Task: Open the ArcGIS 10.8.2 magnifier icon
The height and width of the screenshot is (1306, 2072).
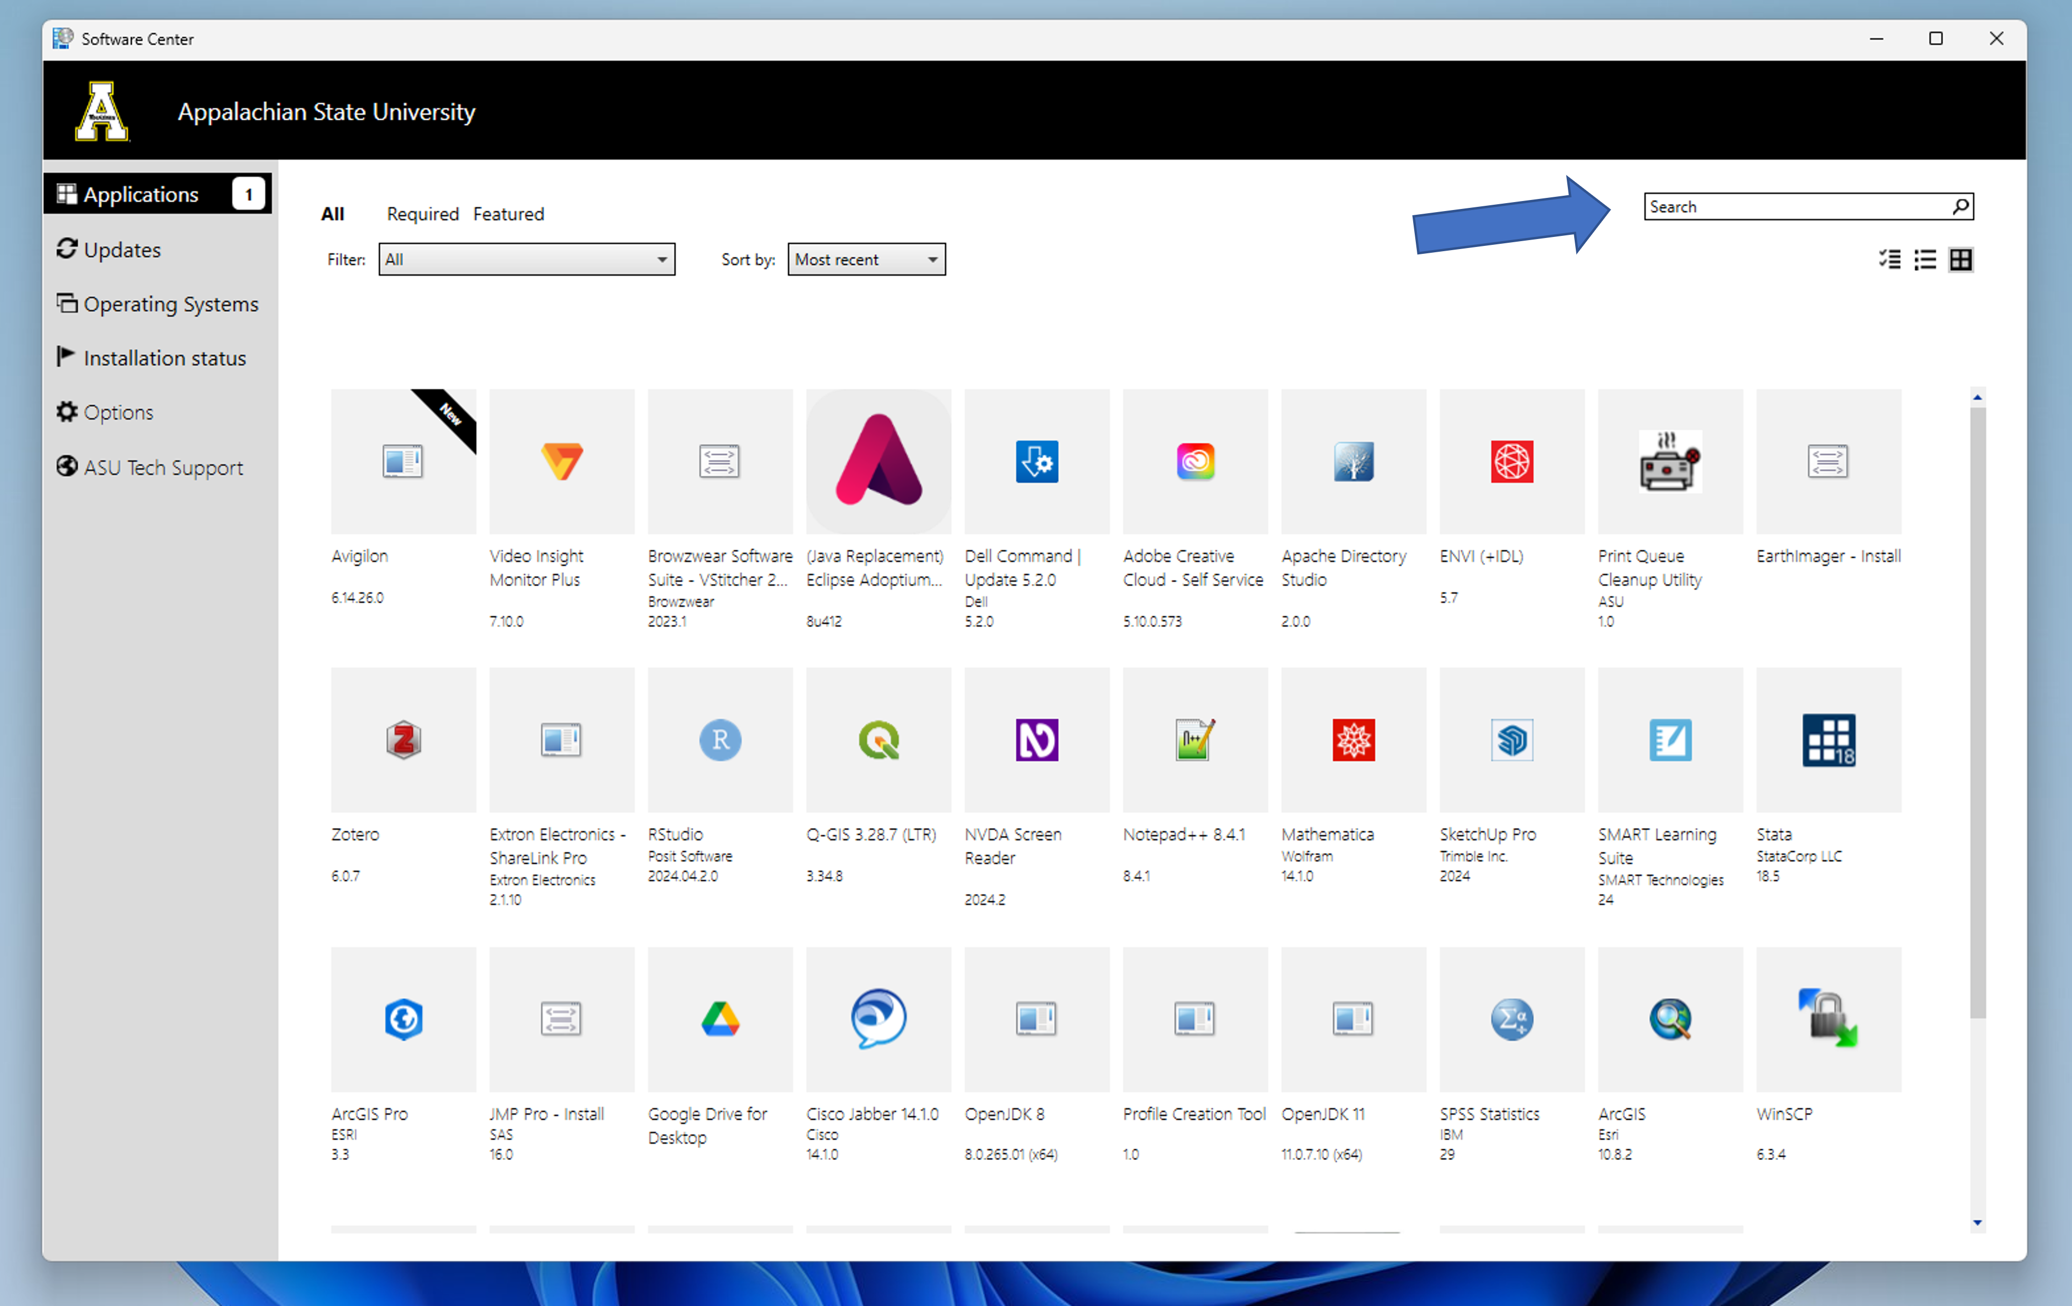Action: click(x=1670, y=1019)
